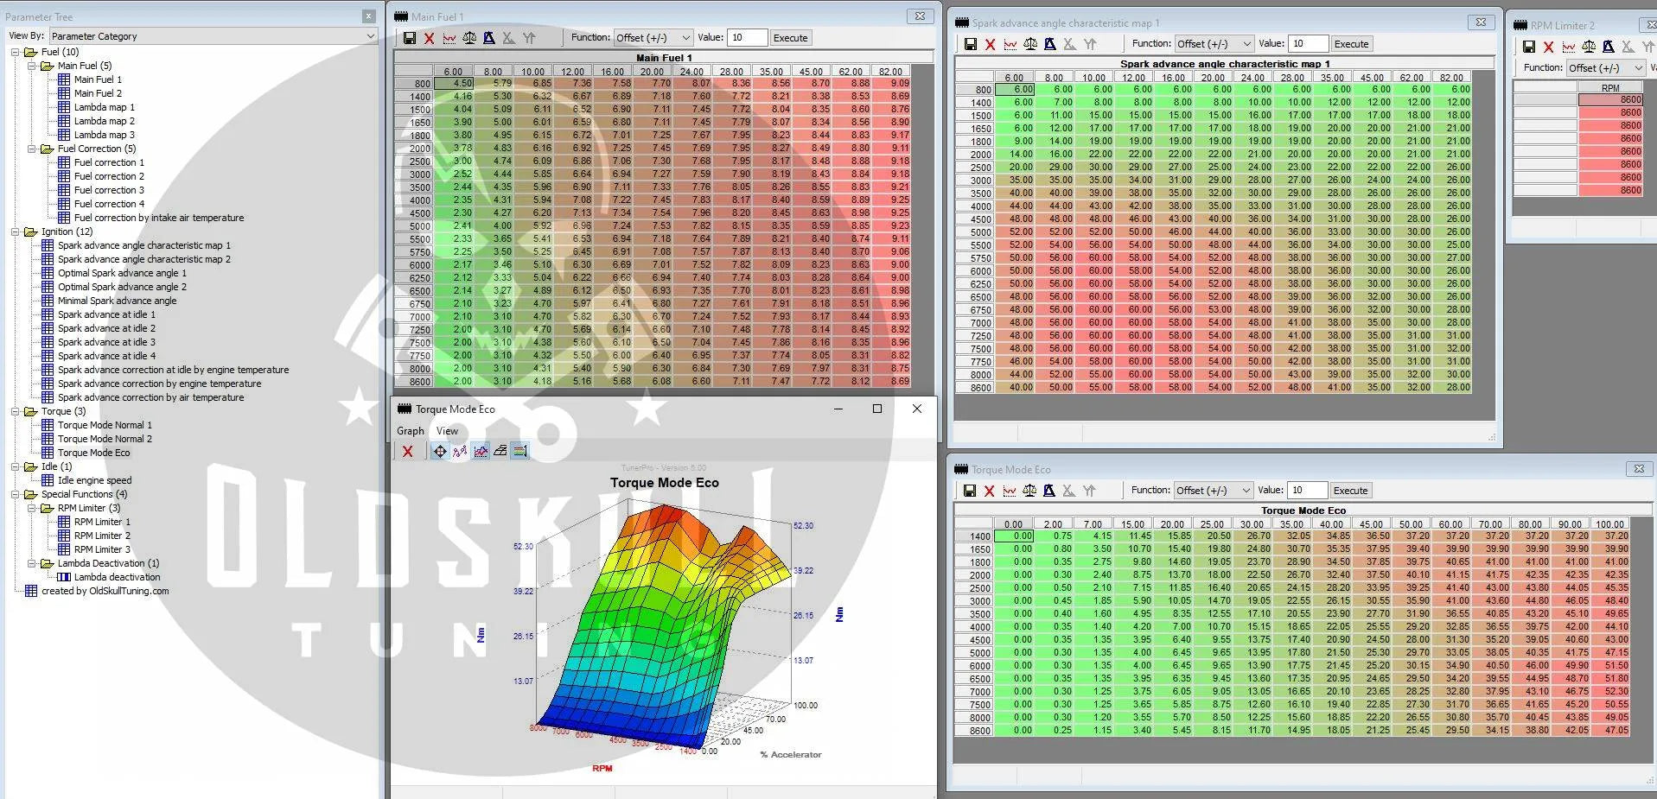
Task: Click the save icon in RPM Limiter 2 toolbar
Action: point(1528,47)
